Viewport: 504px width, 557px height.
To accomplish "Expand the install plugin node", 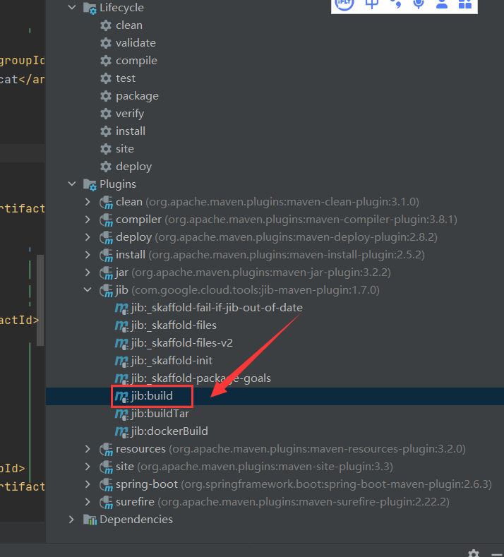I will 88,255.
